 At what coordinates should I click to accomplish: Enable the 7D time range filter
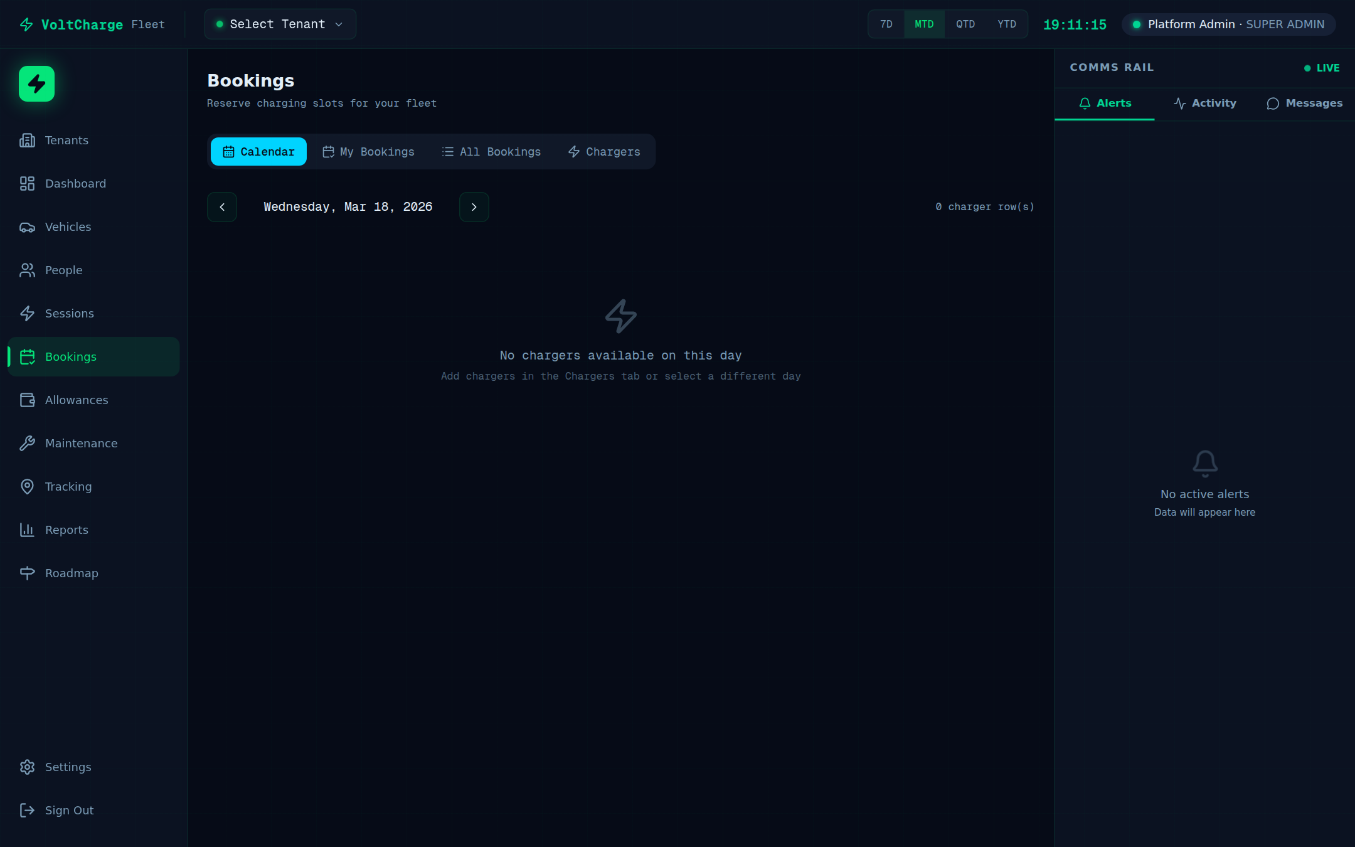pos(886,24)
